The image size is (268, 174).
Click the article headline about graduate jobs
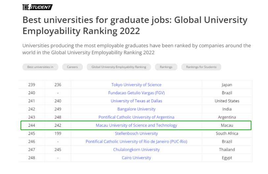[x=134, y=25]
